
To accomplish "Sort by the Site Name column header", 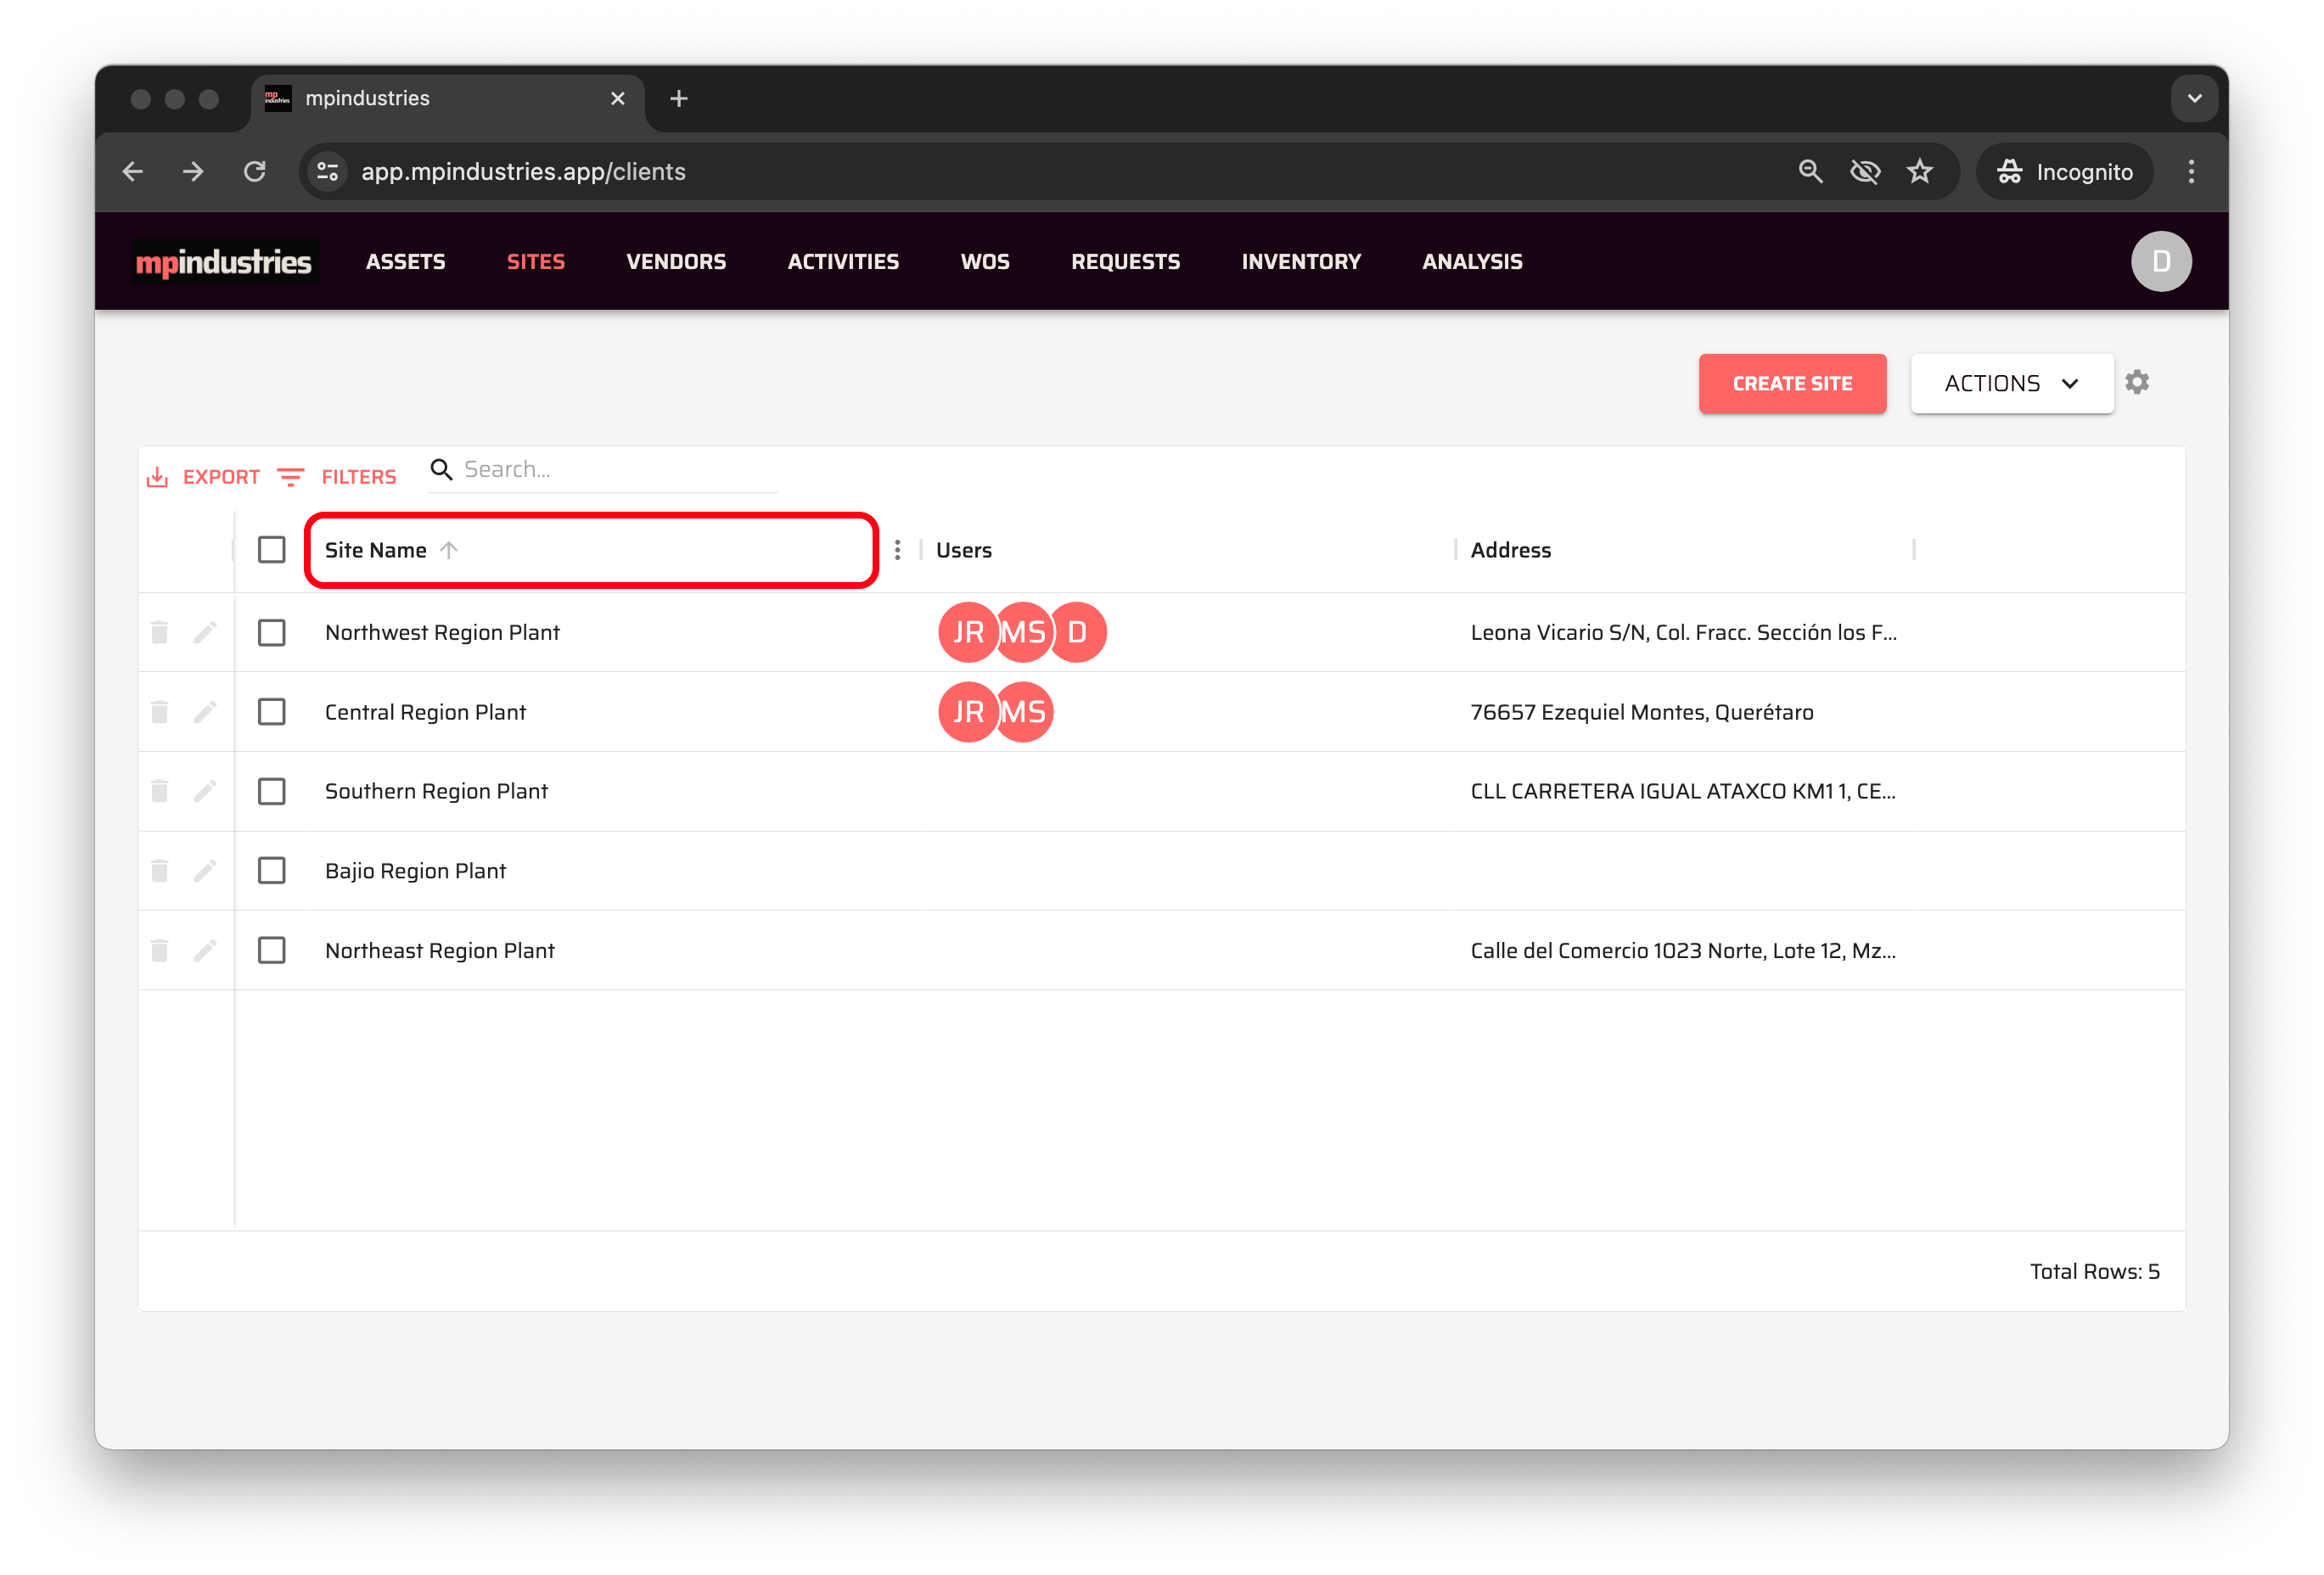I will [x=376, y=550].
